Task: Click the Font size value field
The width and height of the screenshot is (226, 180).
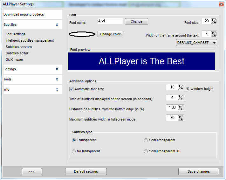Action: coord(206,21)
